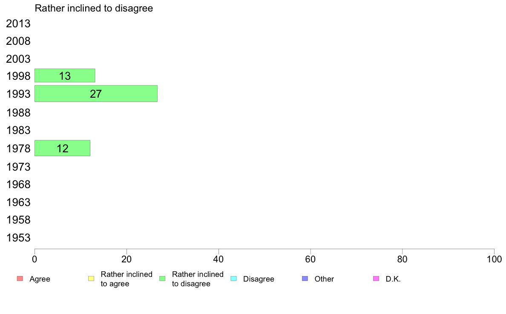This screenshot has width=506, height=314.
Task: Click the blue Other legend swatch
Action: (x=305, y=279)
